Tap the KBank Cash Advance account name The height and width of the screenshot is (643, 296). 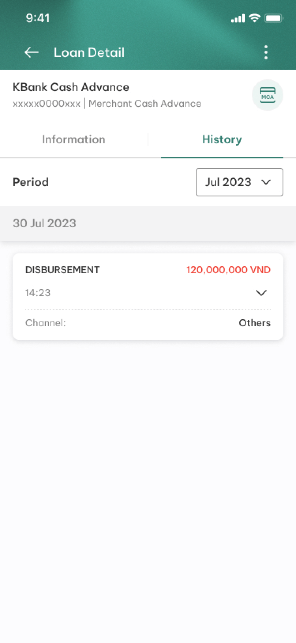coord(71,87)
